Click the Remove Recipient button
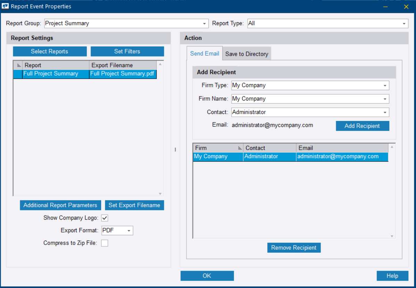This screenshot has height=288, width=416. tap(294, 248)
